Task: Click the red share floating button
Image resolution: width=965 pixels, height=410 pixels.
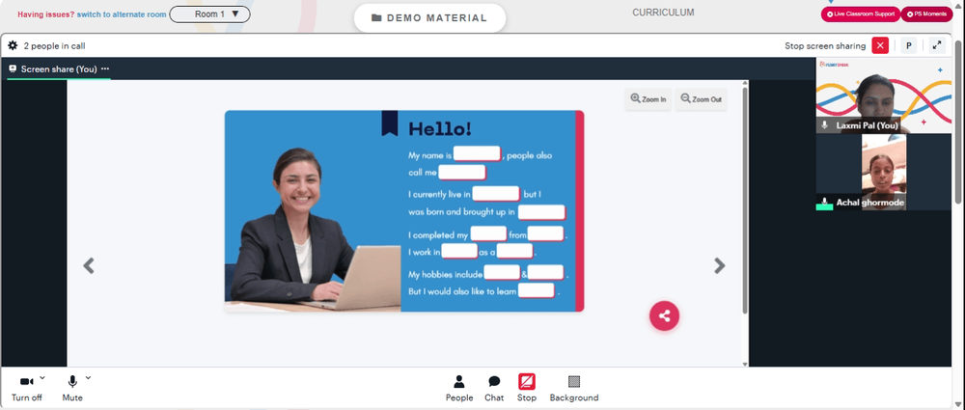Action: pos(664,315)
